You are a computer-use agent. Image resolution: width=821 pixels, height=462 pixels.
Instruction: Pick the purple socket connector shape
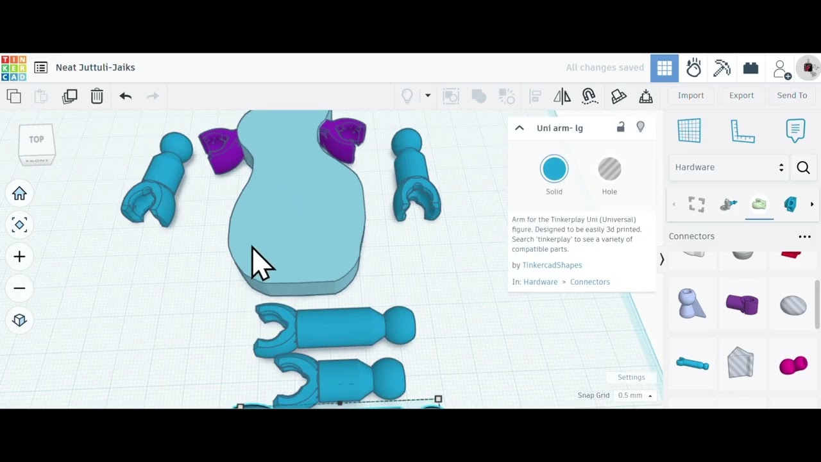pyautogui.click(x=742, y=304)
